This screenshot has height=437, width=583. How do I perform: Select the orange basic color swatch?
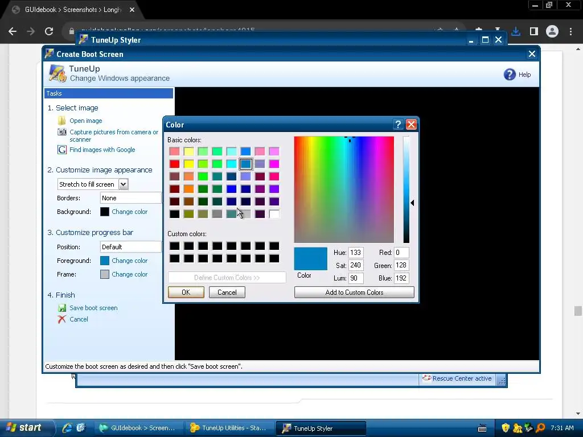tap(188, 189)
